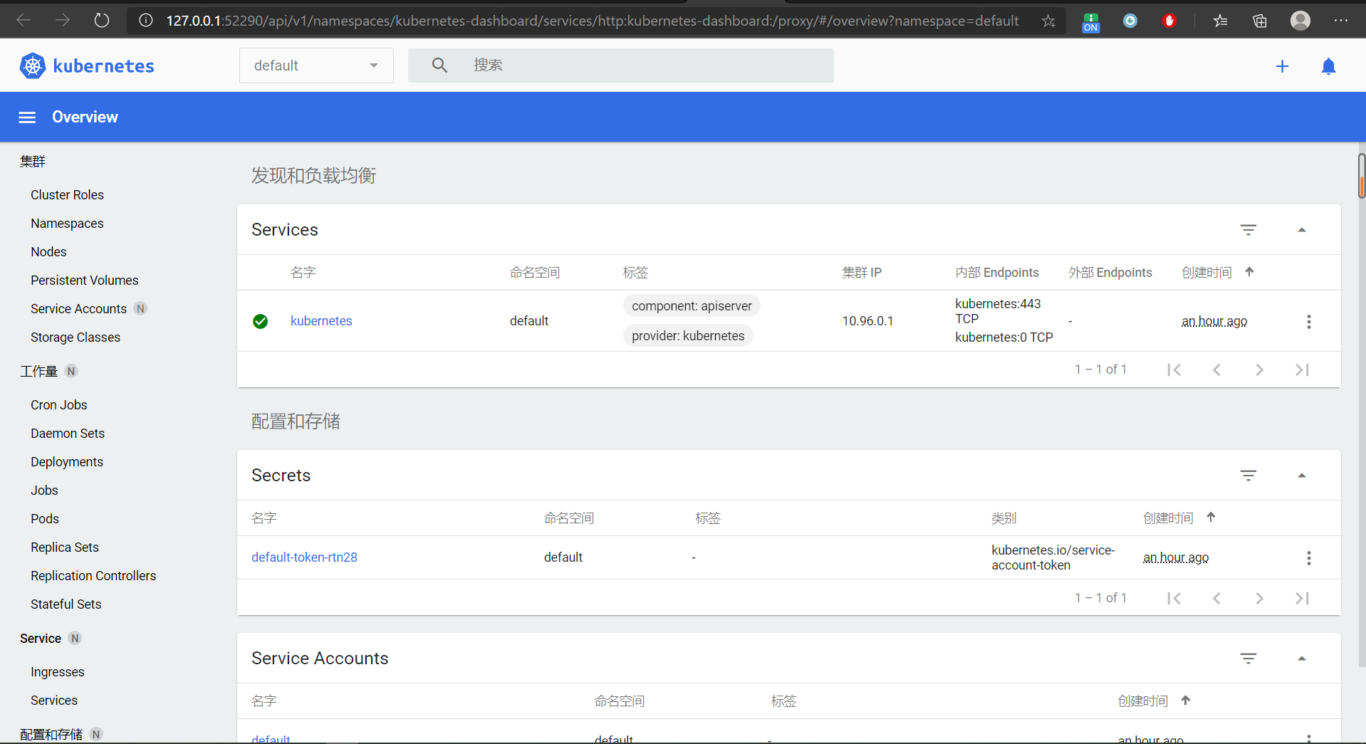Viewport: 1366px width, 744px height.
Task: Open Persistent Volumes in sidebar
Action: point(84,281)
